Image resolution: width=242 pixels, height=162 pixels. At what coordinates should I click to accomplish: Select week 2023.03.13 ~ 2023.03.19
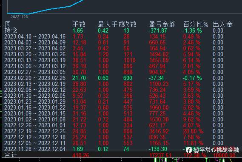[x=35, y=60]
